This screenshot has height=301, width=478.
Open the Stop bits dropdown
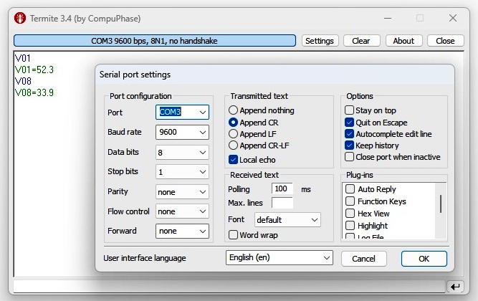click(182, 172)
